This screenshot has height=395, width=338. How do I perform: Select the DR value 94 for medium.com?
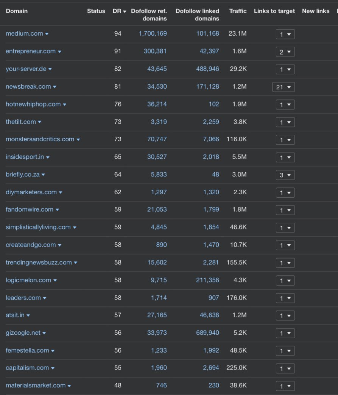point(118,33)
